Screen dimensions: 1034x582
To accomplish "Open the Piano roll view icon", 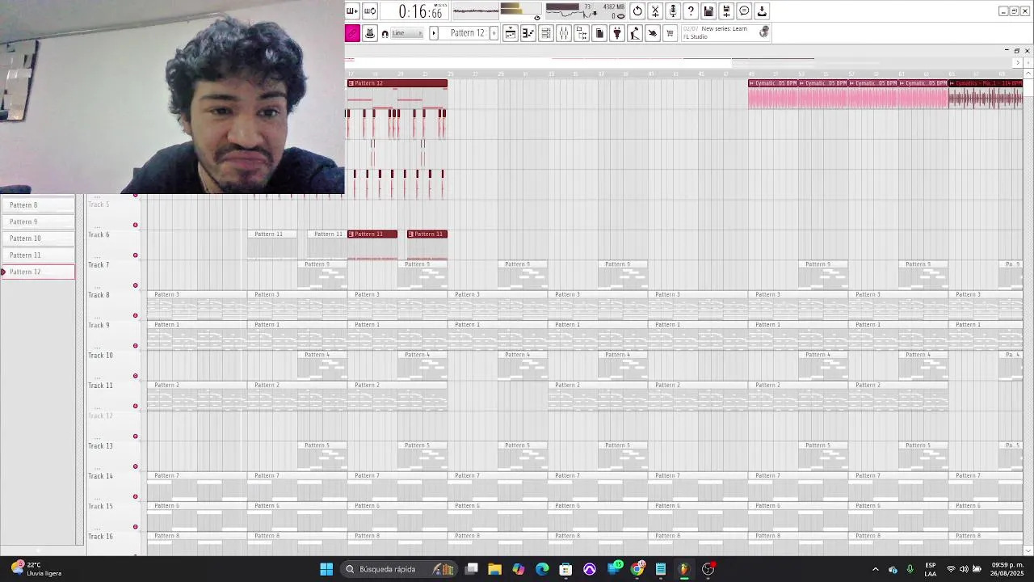I will tap(528, 33).
